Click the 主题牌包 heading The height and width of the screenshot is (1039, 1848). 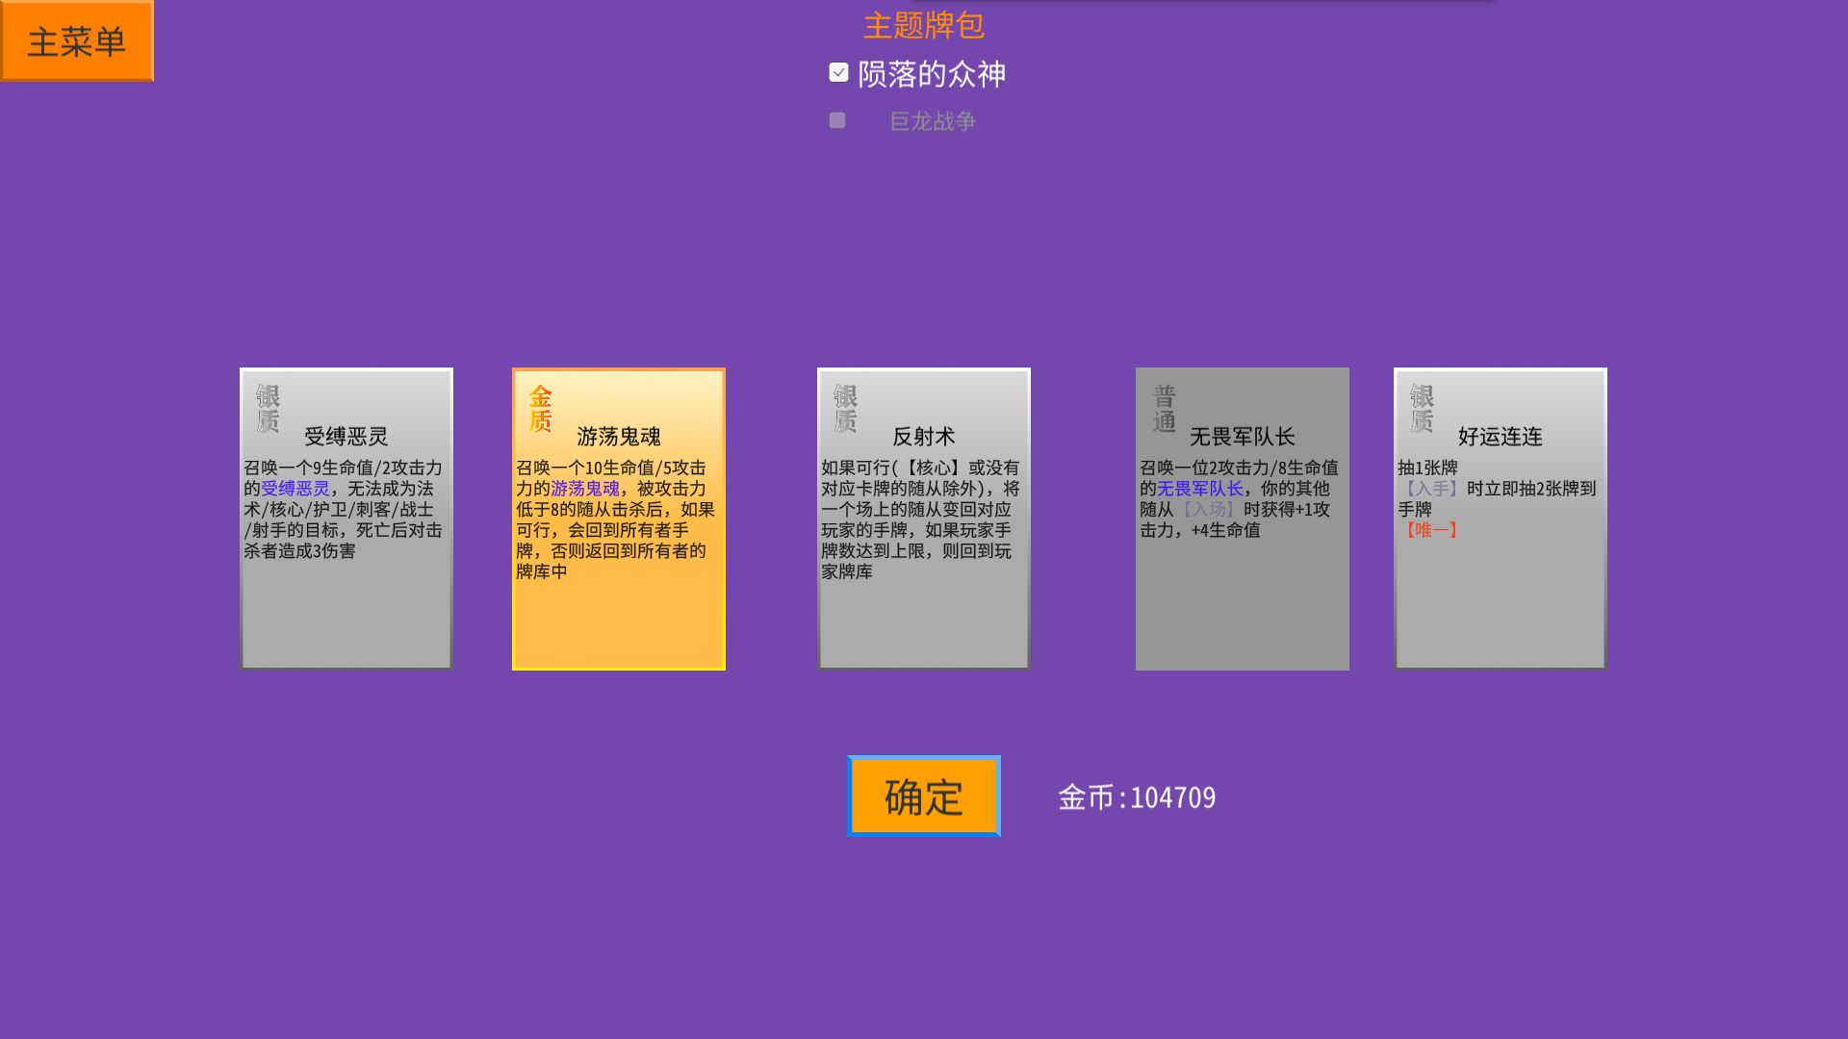(924, 25)
